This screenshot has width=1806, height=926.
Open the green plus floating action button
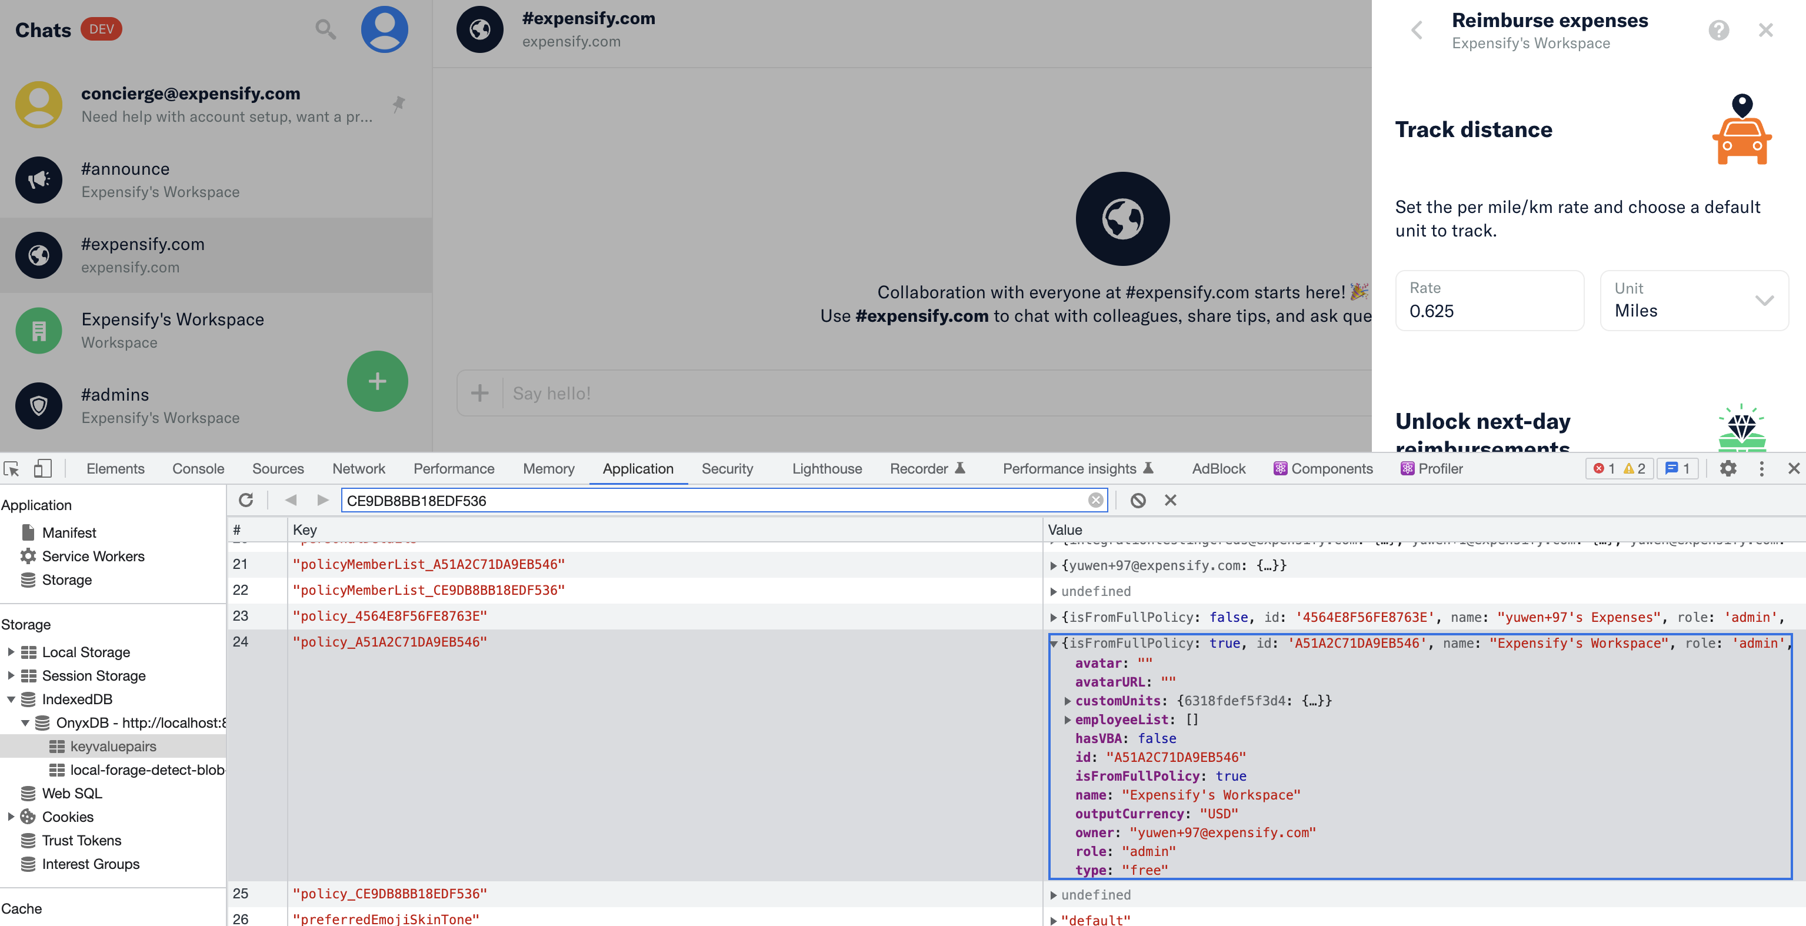click(x=377, y=381)
